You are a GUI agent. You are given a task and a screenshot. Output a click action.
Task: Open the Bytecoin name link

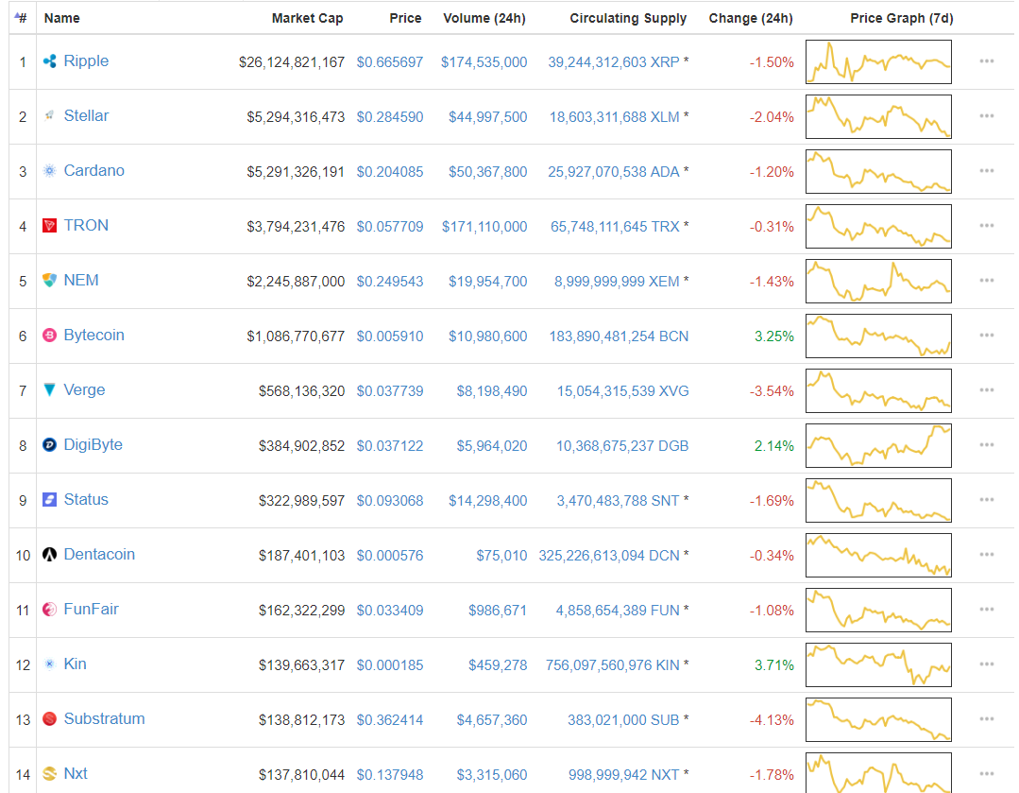coord(93,335)
